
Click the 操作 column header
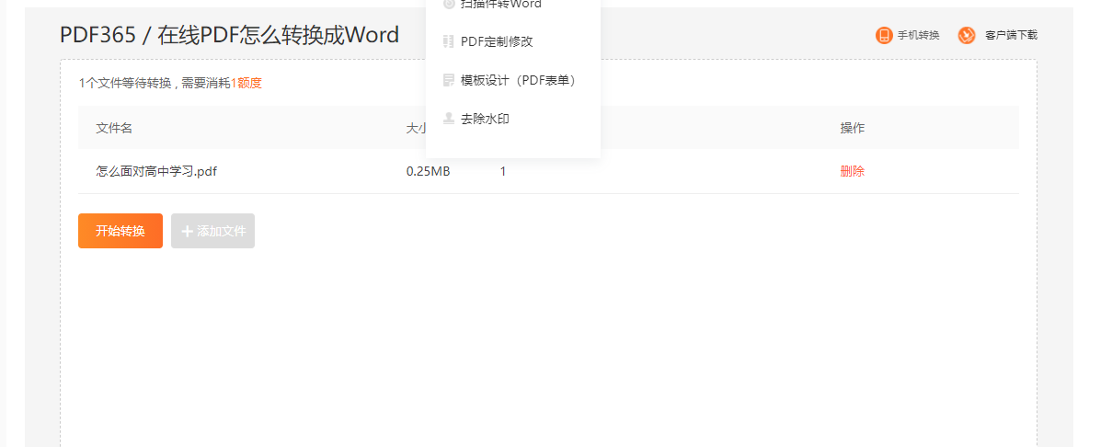pyautogui.click(x=853, y=128)
